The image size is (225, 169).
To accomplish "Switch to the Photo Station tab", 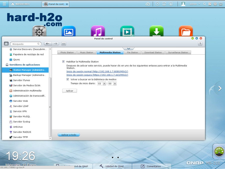I will pos(67,52).
